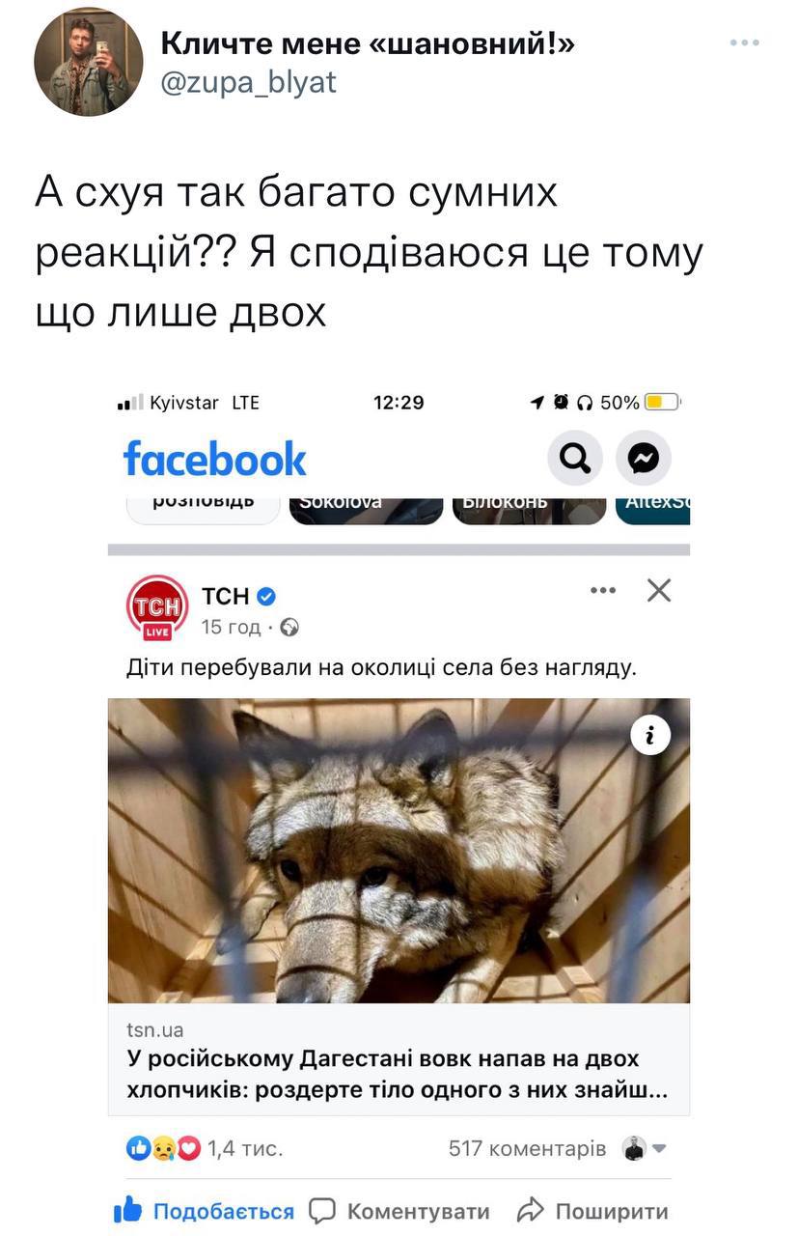Click the Поширити share button
This screenshot has width=798, height=1236.
(593, 1211)
